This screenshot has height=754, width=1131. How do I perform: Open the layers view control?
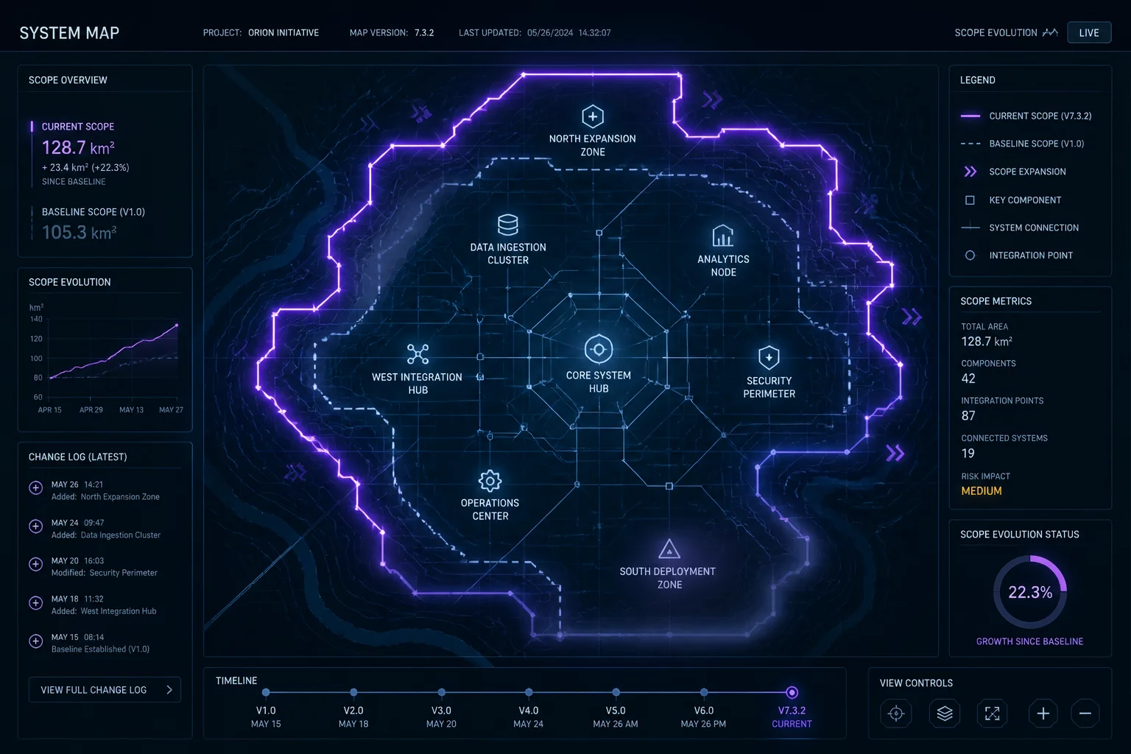945,714
